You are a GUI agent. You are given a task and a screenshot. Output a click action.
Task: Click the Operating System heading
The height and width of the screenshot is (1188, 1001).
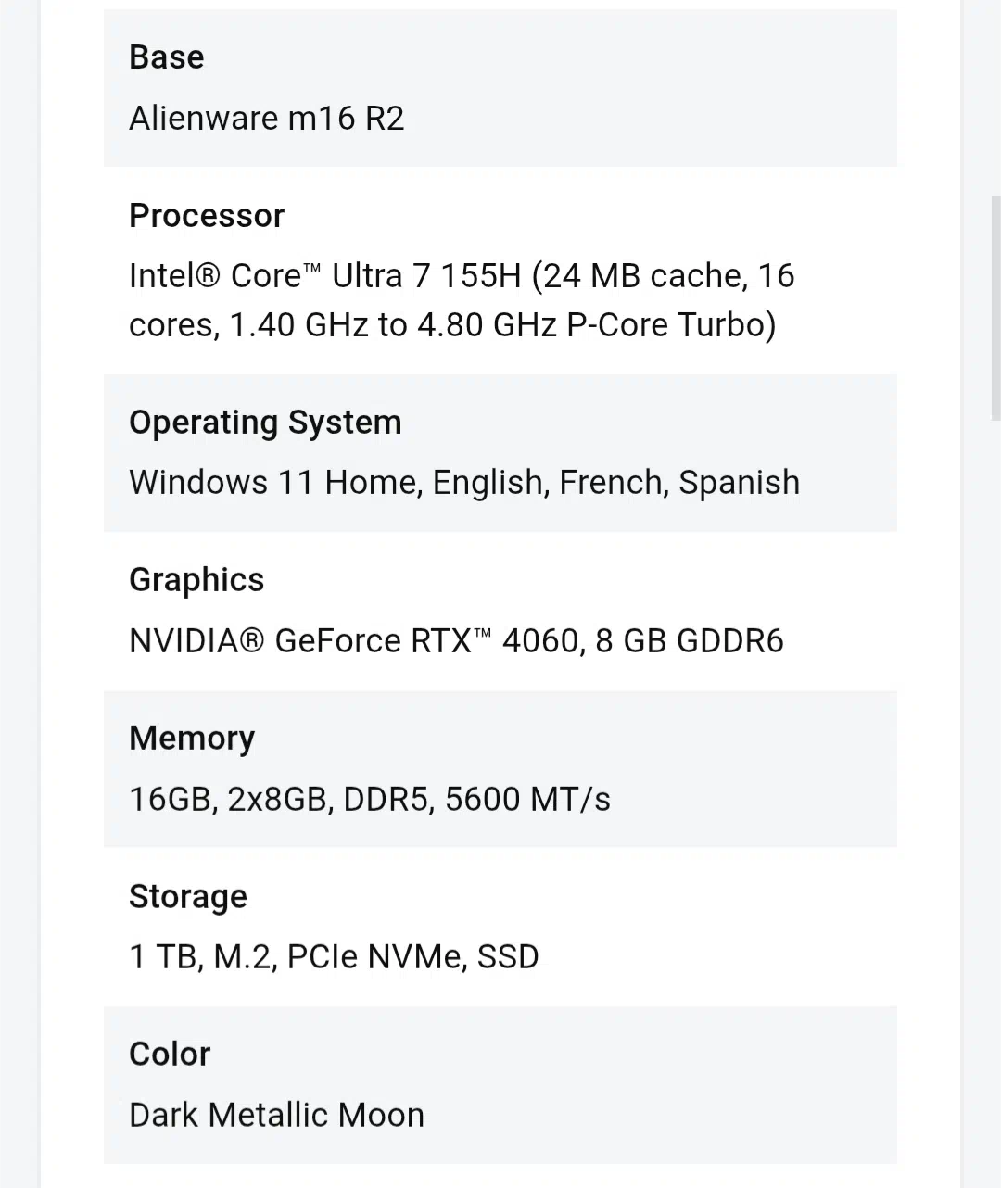pos(265,423)
